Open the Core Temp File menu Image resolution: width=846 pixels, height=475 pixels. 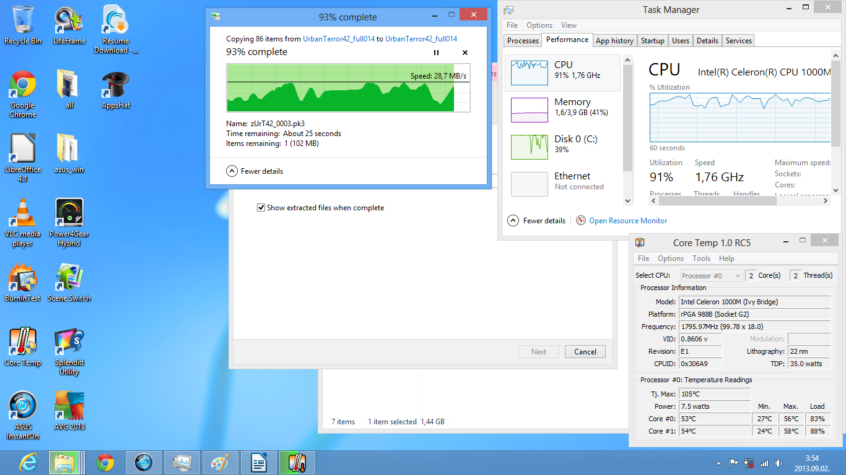click(x=643, y=259)
